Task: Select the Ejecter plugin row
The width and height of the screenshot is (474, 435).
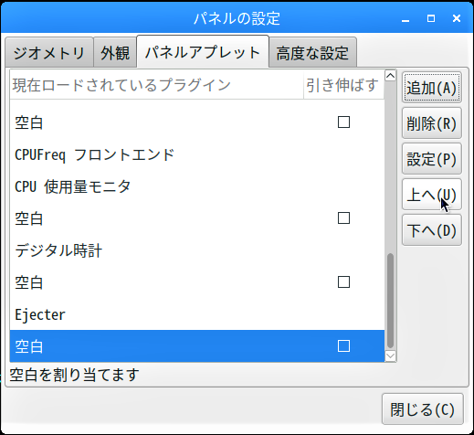Action: [x=197, y=314]
